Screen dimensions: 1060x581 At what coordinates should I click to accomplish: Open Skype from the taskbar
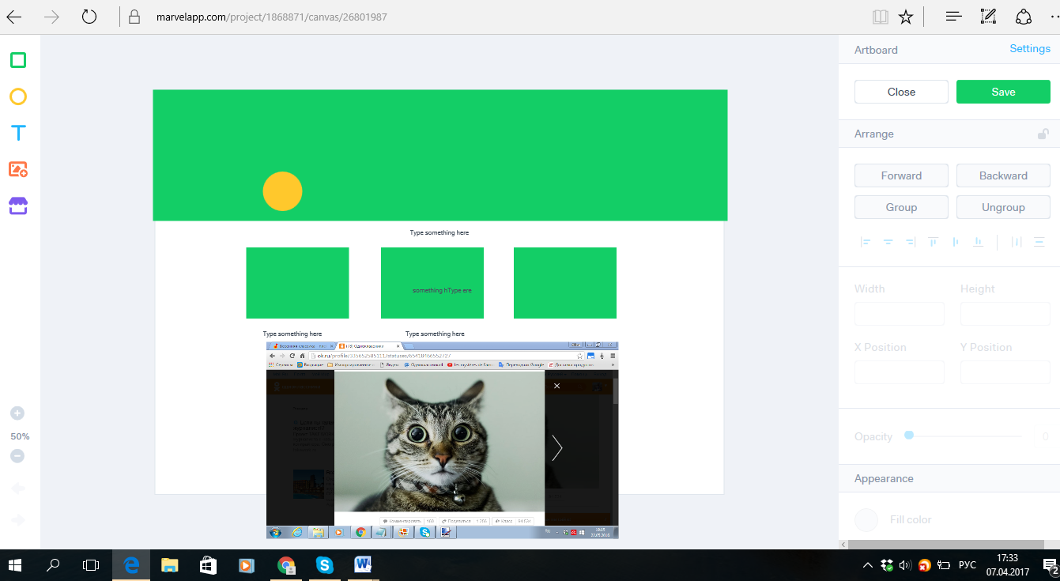pos(324,565)
